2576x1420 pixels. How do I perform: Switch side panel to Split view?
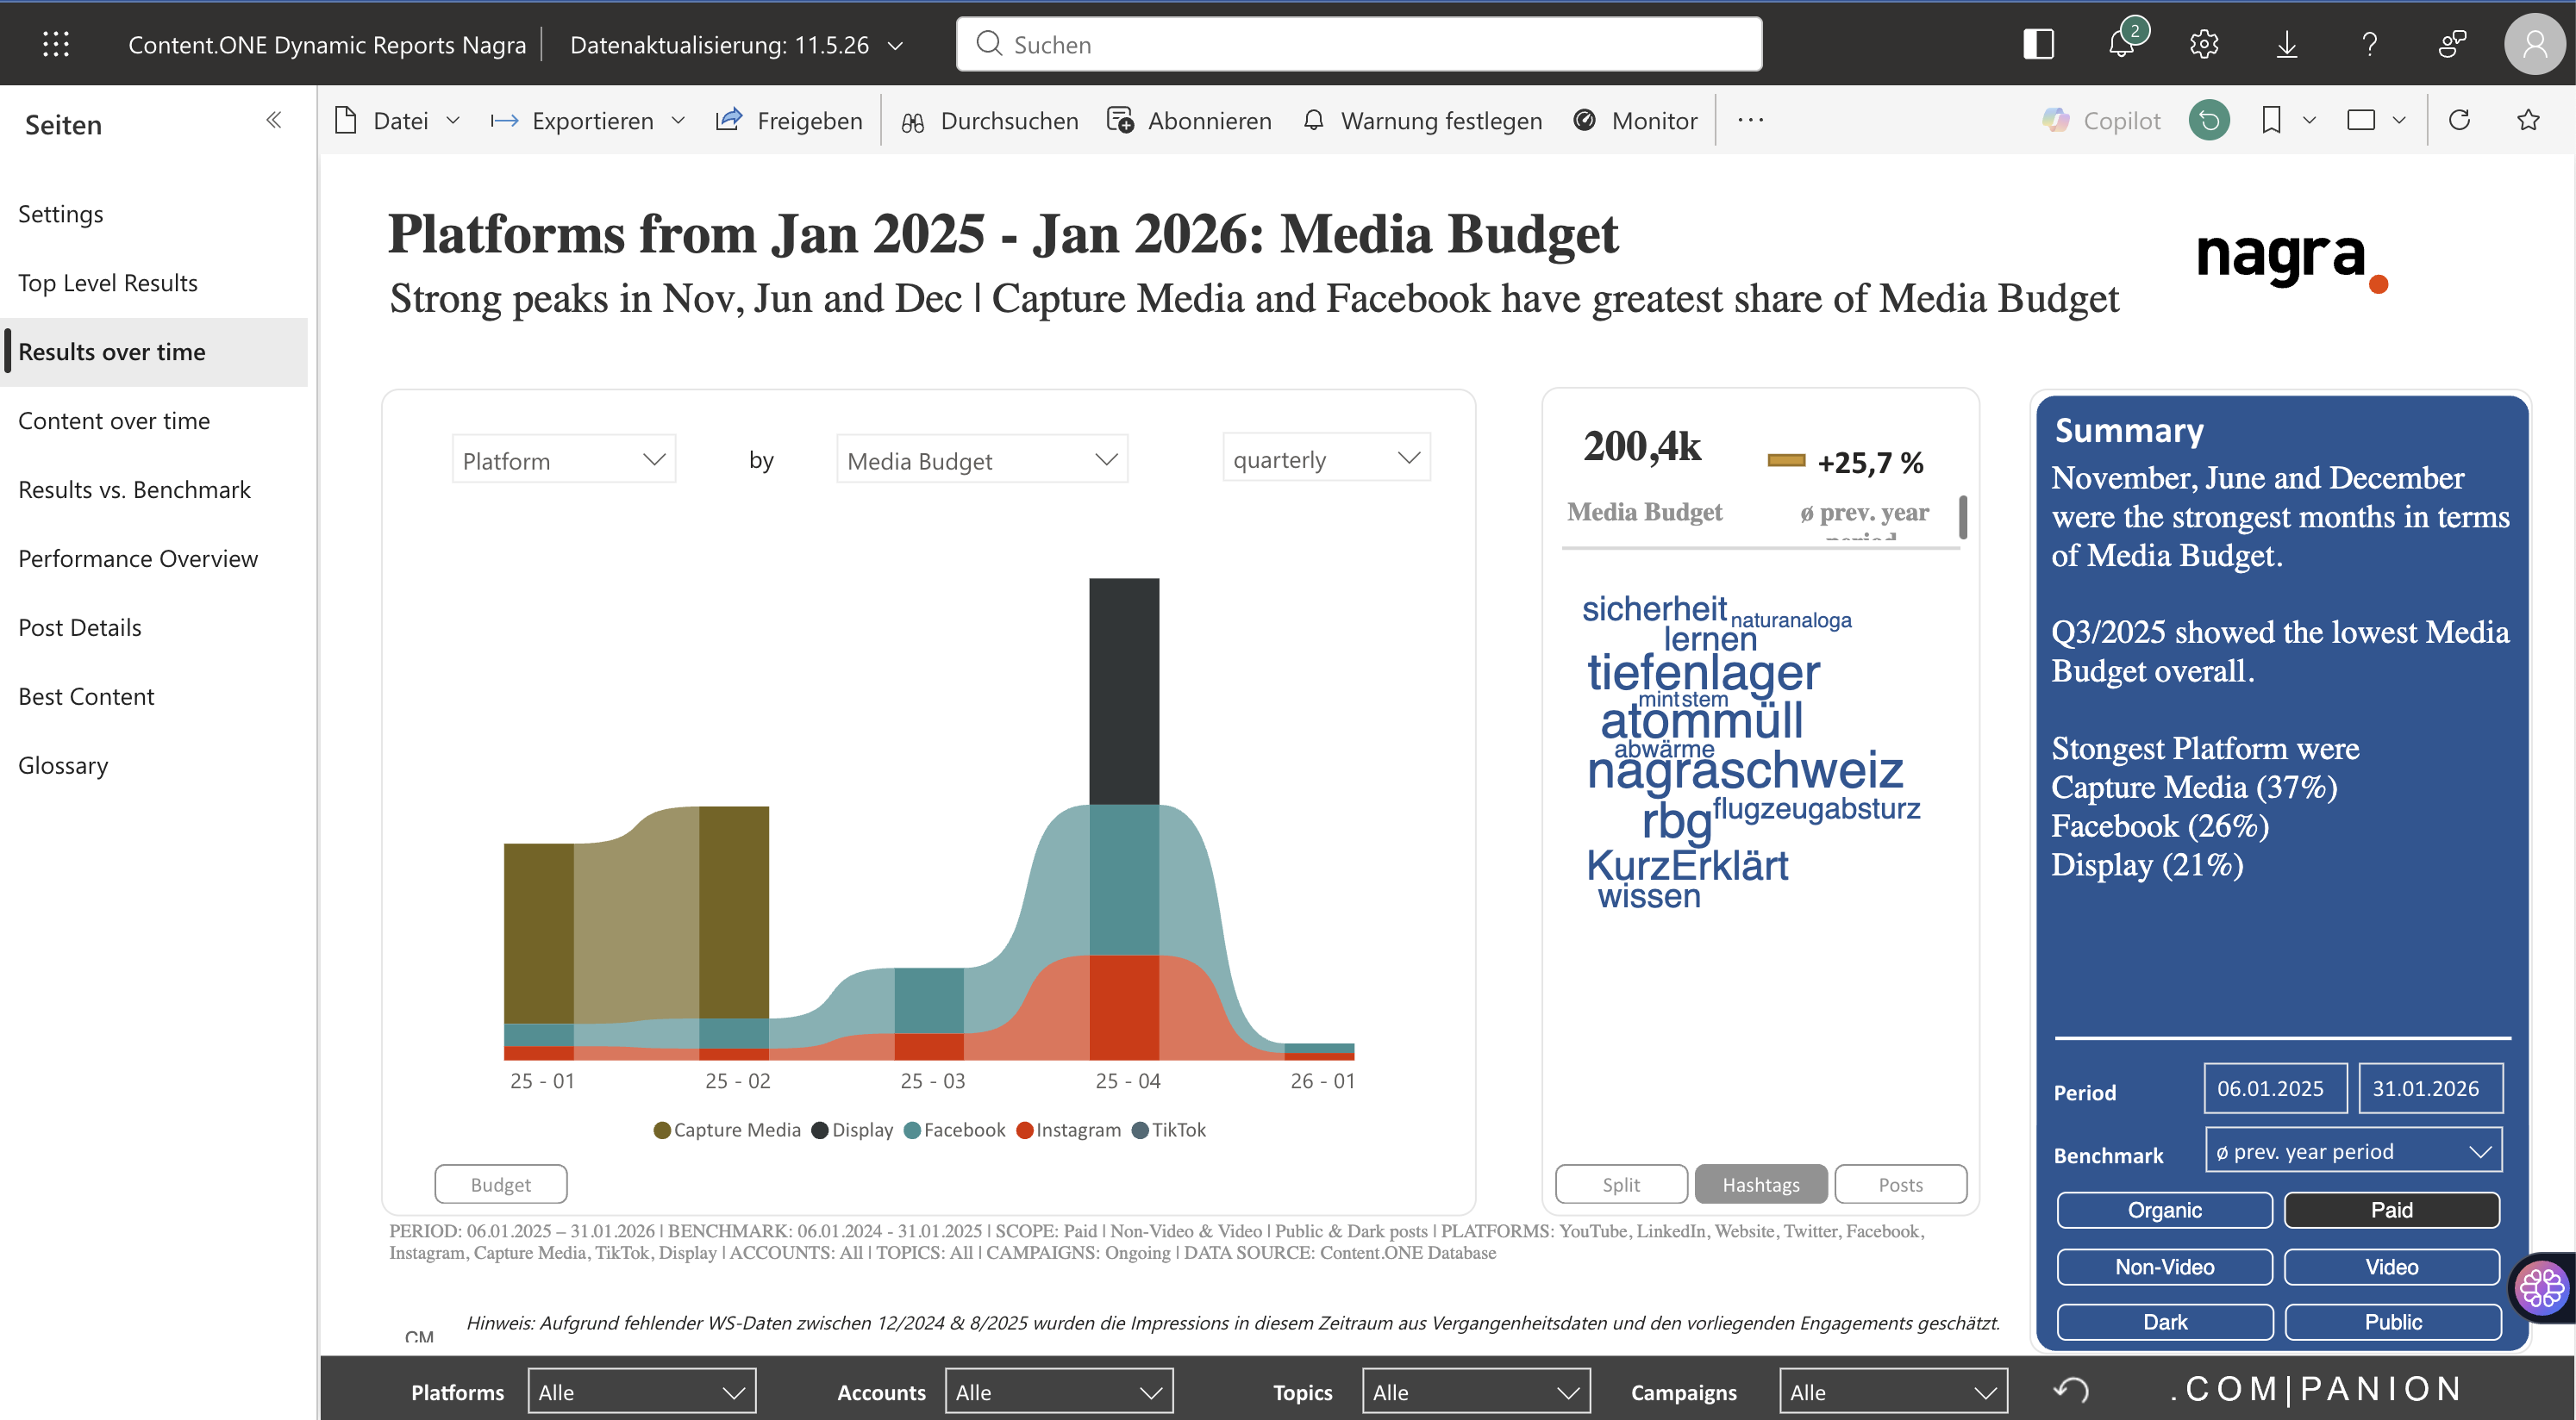1621,1184
